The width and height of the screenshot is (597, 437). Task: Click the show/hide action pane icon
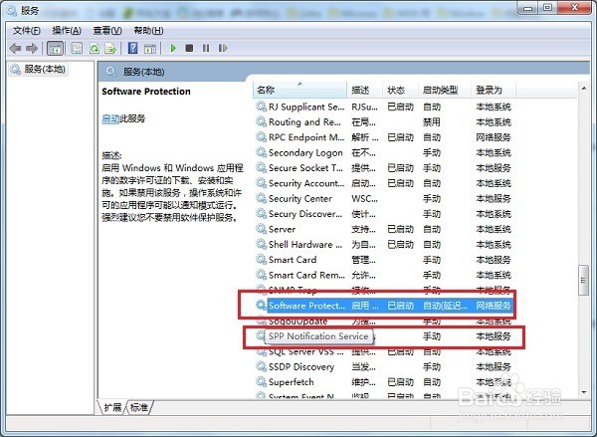click(x=150, y=49)
